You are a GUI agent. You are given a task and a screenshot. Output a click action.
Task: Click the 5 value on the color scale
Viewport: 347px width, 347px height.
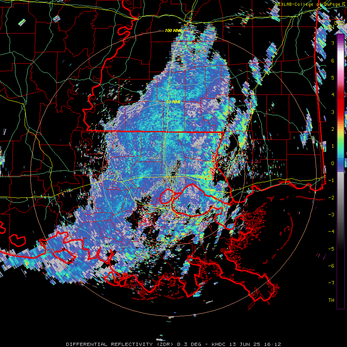pos(333,77)
